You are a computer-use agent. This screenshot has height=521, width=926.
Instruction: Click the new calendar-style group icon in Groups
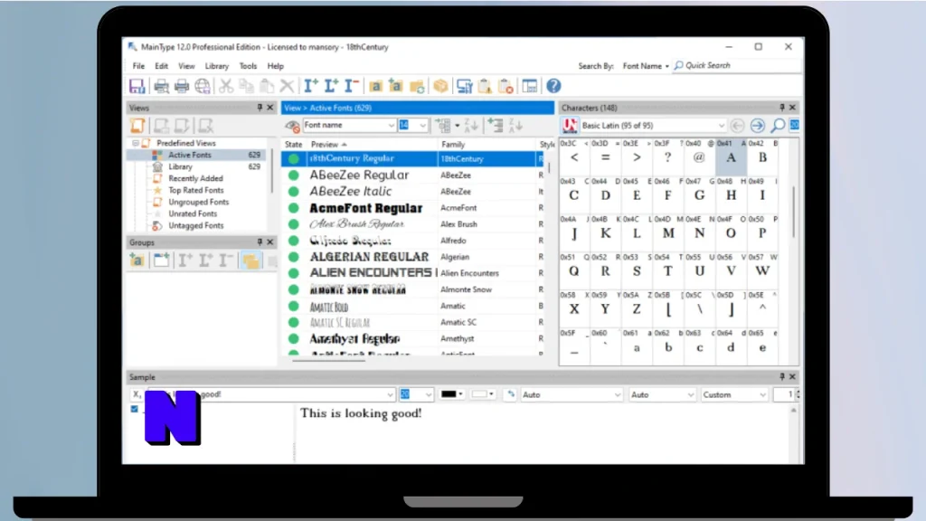(161, 260)
